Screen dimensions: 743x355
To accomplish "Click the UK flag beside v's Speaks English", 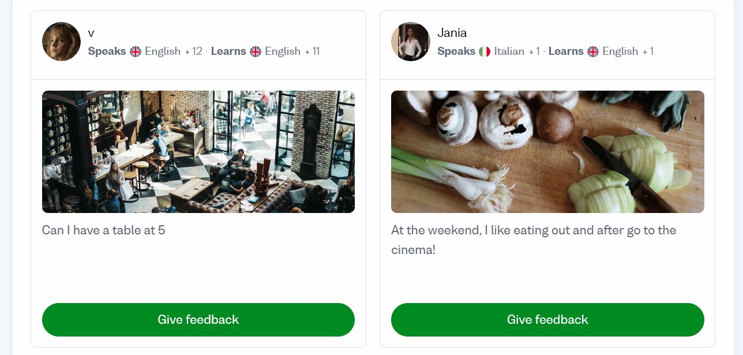I will 136,51.
